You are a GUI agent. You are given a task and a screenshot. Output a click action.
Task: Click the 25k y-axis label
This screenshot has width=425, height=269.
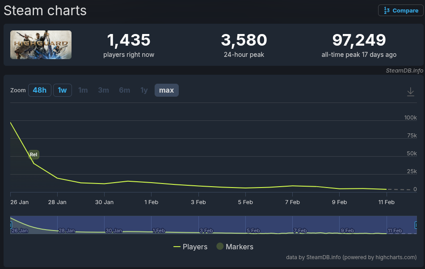[412, 171]
